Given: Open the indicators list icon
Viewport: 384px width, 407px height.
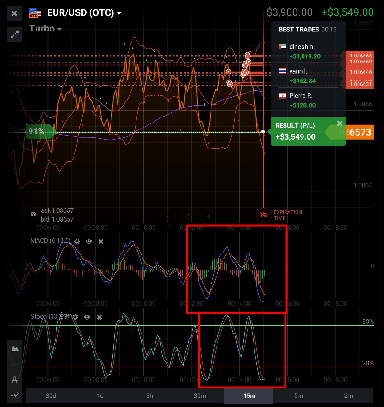Looking at the screenshot, I should (x=14, y=395).
